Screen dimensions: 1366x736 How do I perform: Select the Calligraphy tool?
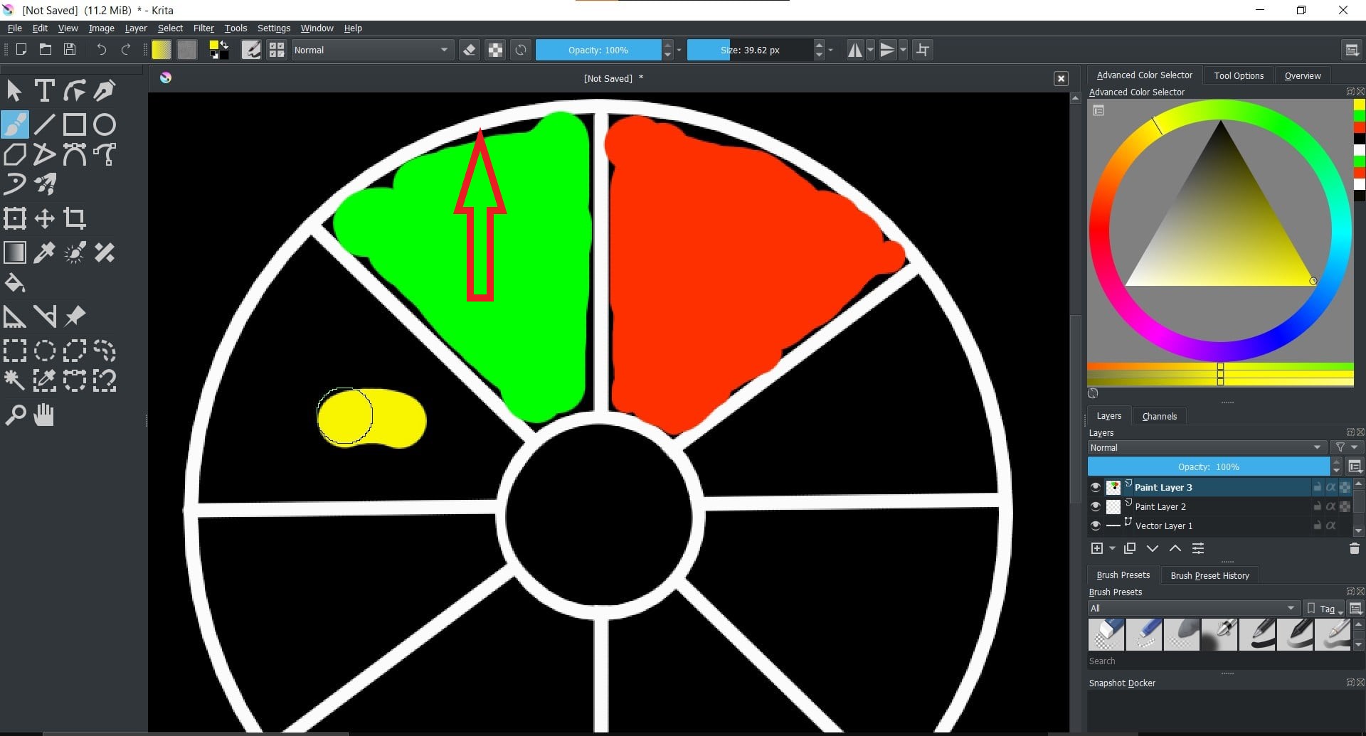(x=104, y=91)
